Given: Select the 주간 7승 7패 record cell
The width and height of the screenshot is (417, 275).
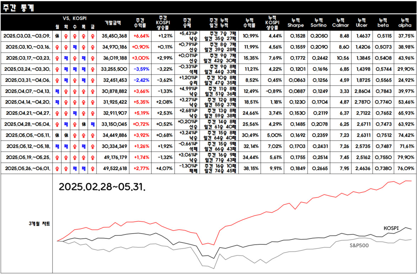Looking at the screenshot, I should 223,33.
